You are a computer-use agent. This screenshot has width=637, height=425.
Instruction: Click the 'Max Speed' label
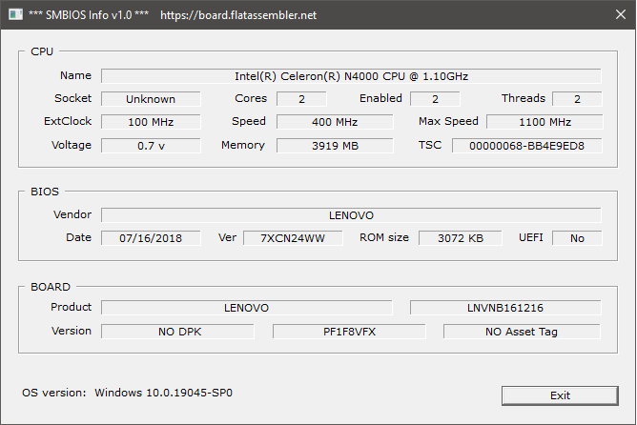tap(448, 121)
